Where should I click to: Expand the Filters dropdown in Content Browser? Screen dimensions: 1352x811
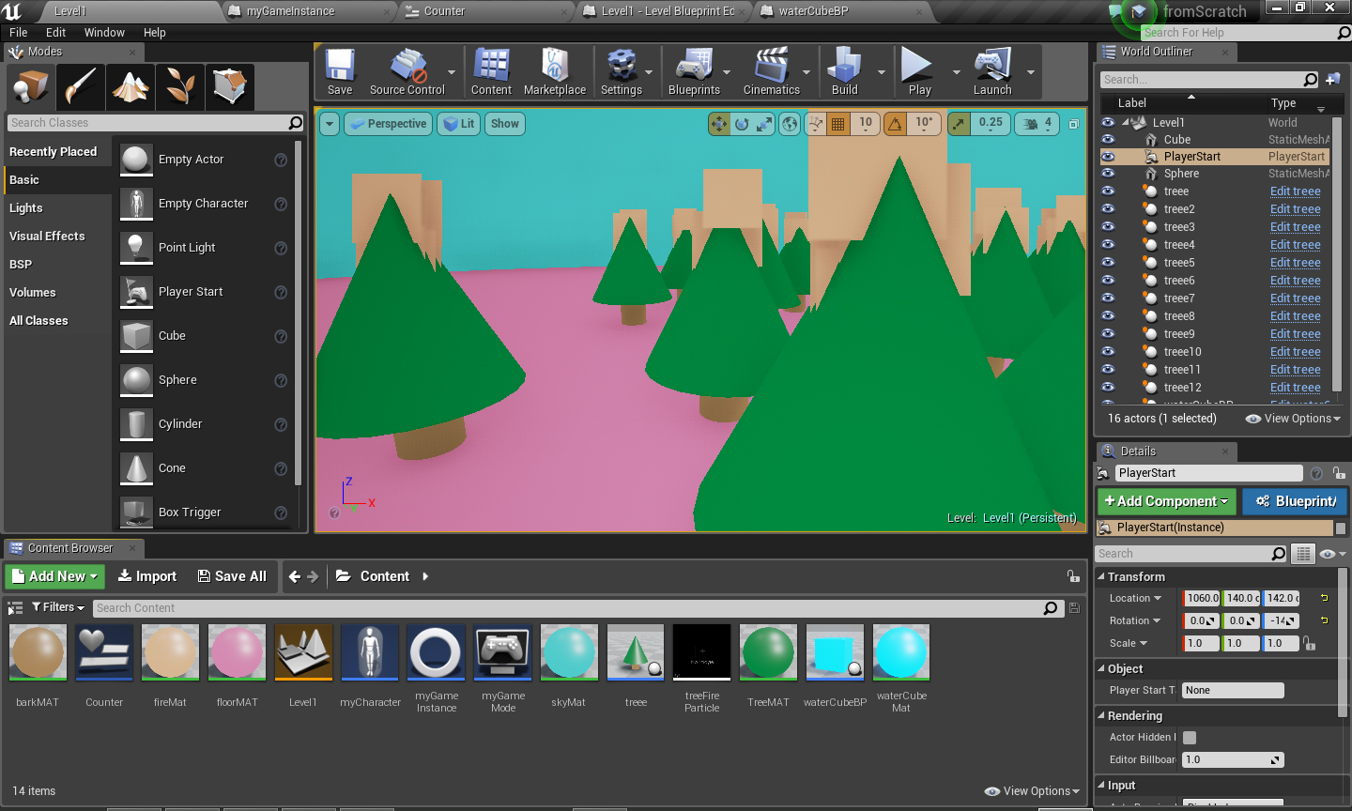pos(58,607)
